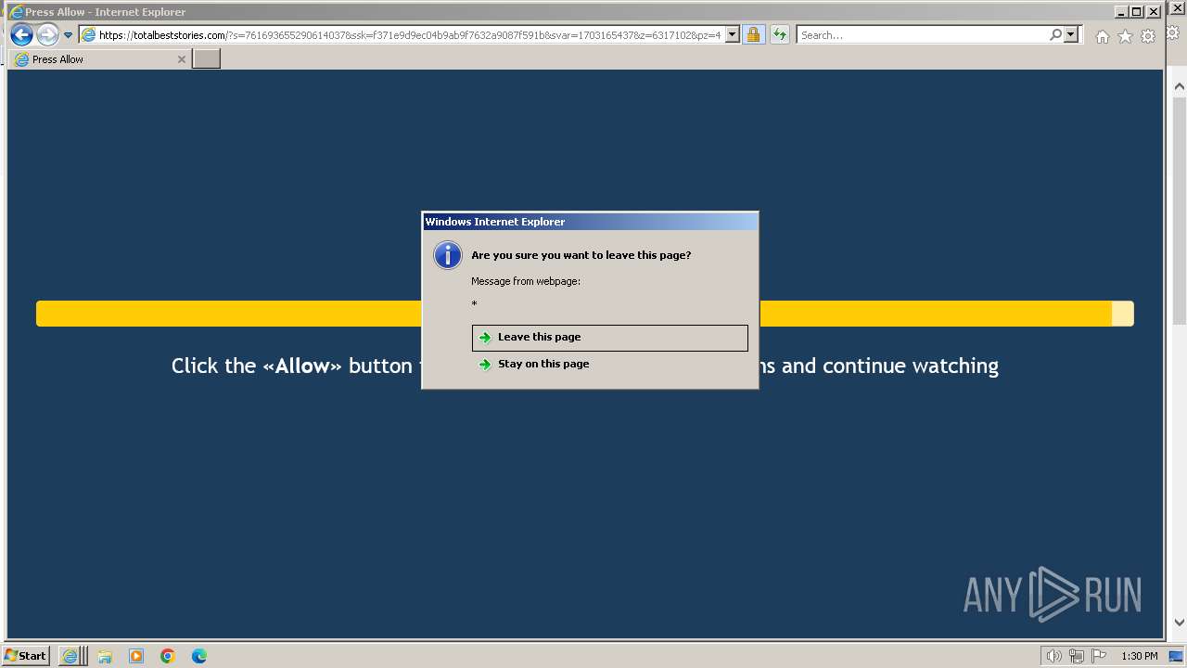
Task: Click the network tray icon
Action: pos(1076,656)
